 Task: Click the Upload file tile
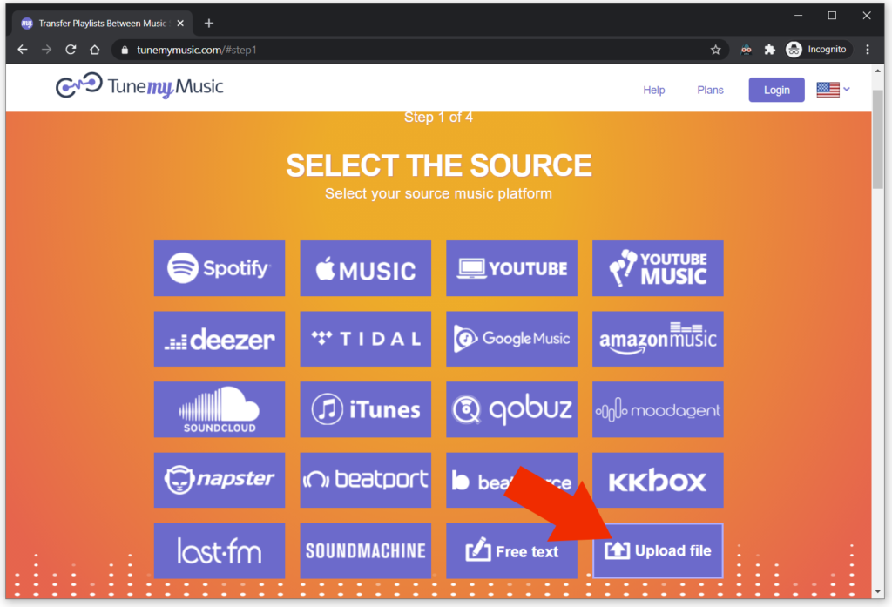[x=658, y=550]
